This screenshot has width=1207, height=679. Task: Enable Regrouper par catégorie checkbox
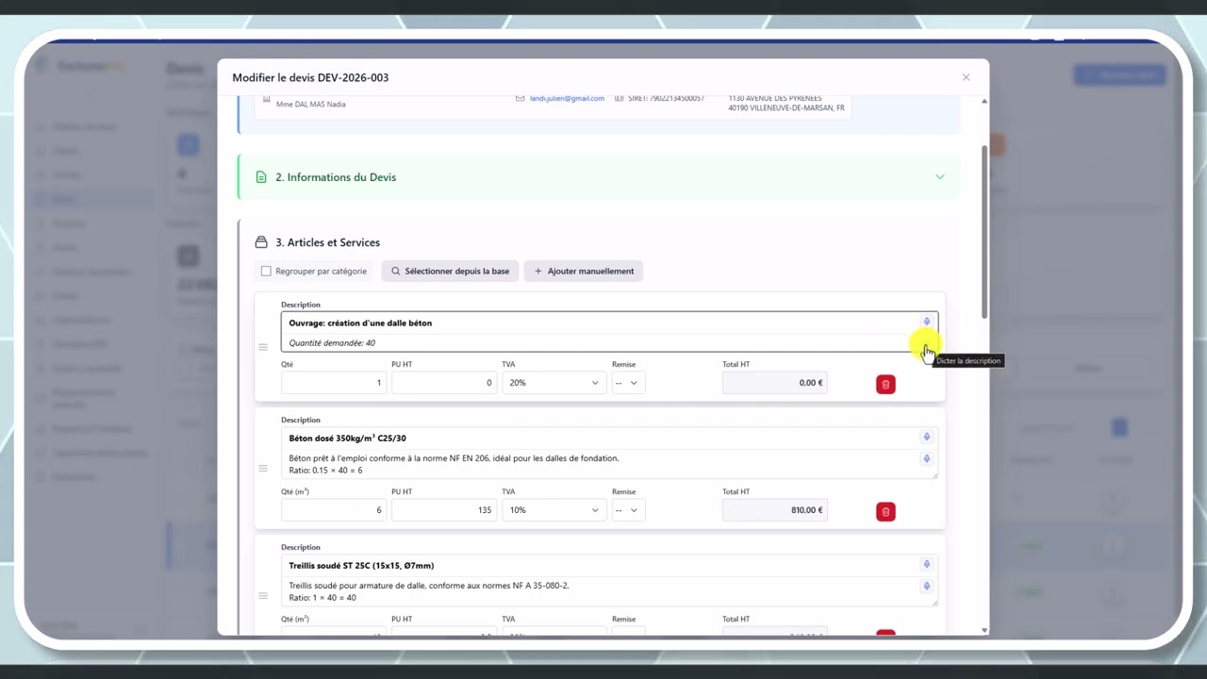tap(266, 272)
